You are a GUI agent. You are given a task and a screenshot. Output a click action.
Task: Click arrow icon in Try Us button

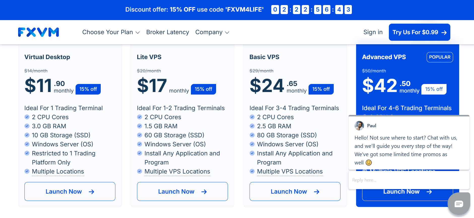tap(444, 32)
